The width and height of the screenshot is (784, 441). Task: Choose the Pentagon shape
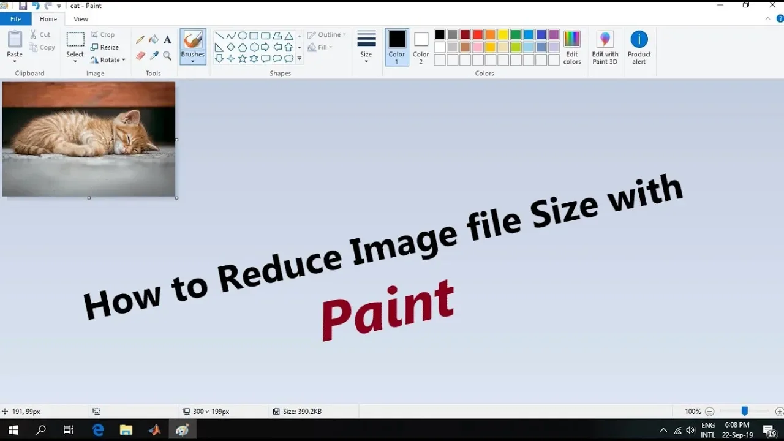pyautogui.click(x=243, y=47)
